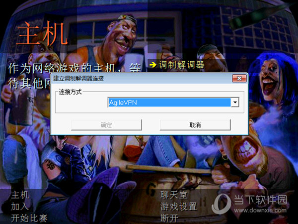Open 聊天室 from the bottom menu
The image size is (298, 224).
pos(174,195)
